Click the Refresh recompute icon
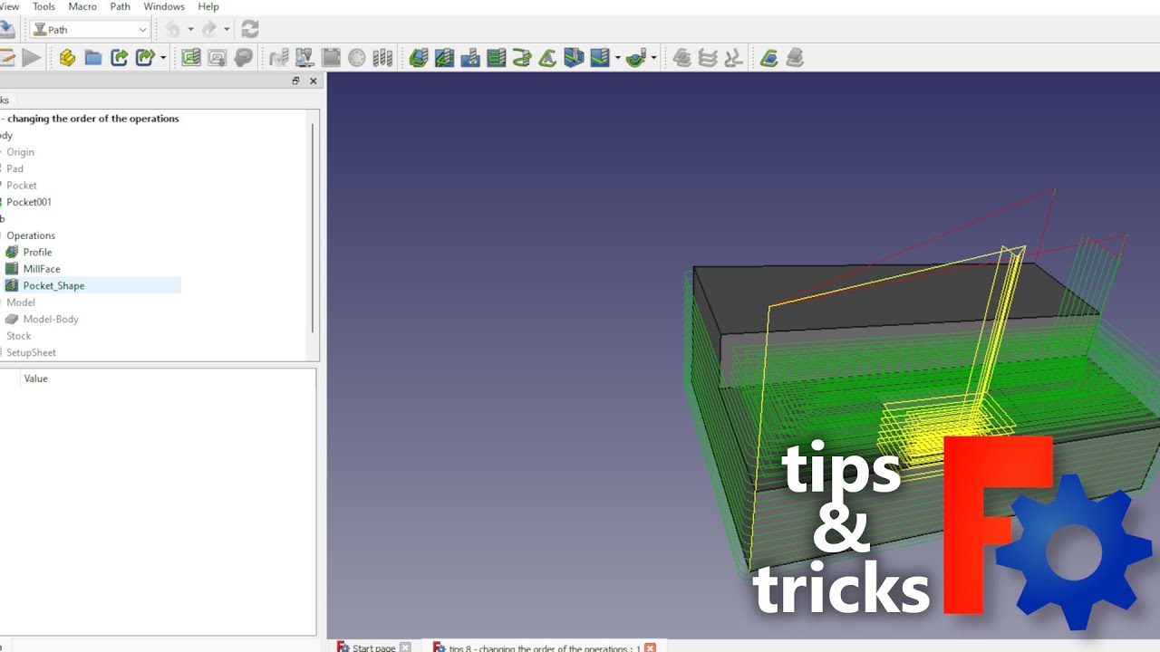The width and height of the screenshot is (1160, 652). [250, 29]
